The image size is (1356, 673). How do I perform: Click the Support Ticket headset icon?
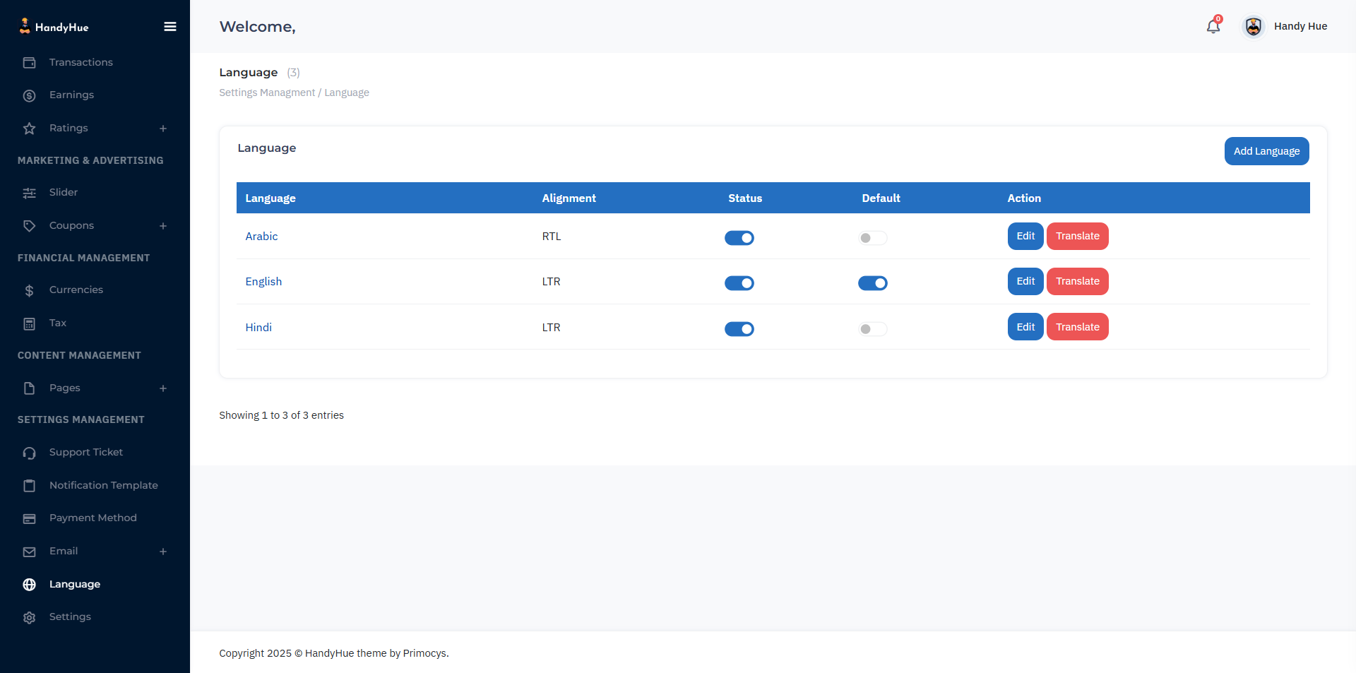click(29, 453)
